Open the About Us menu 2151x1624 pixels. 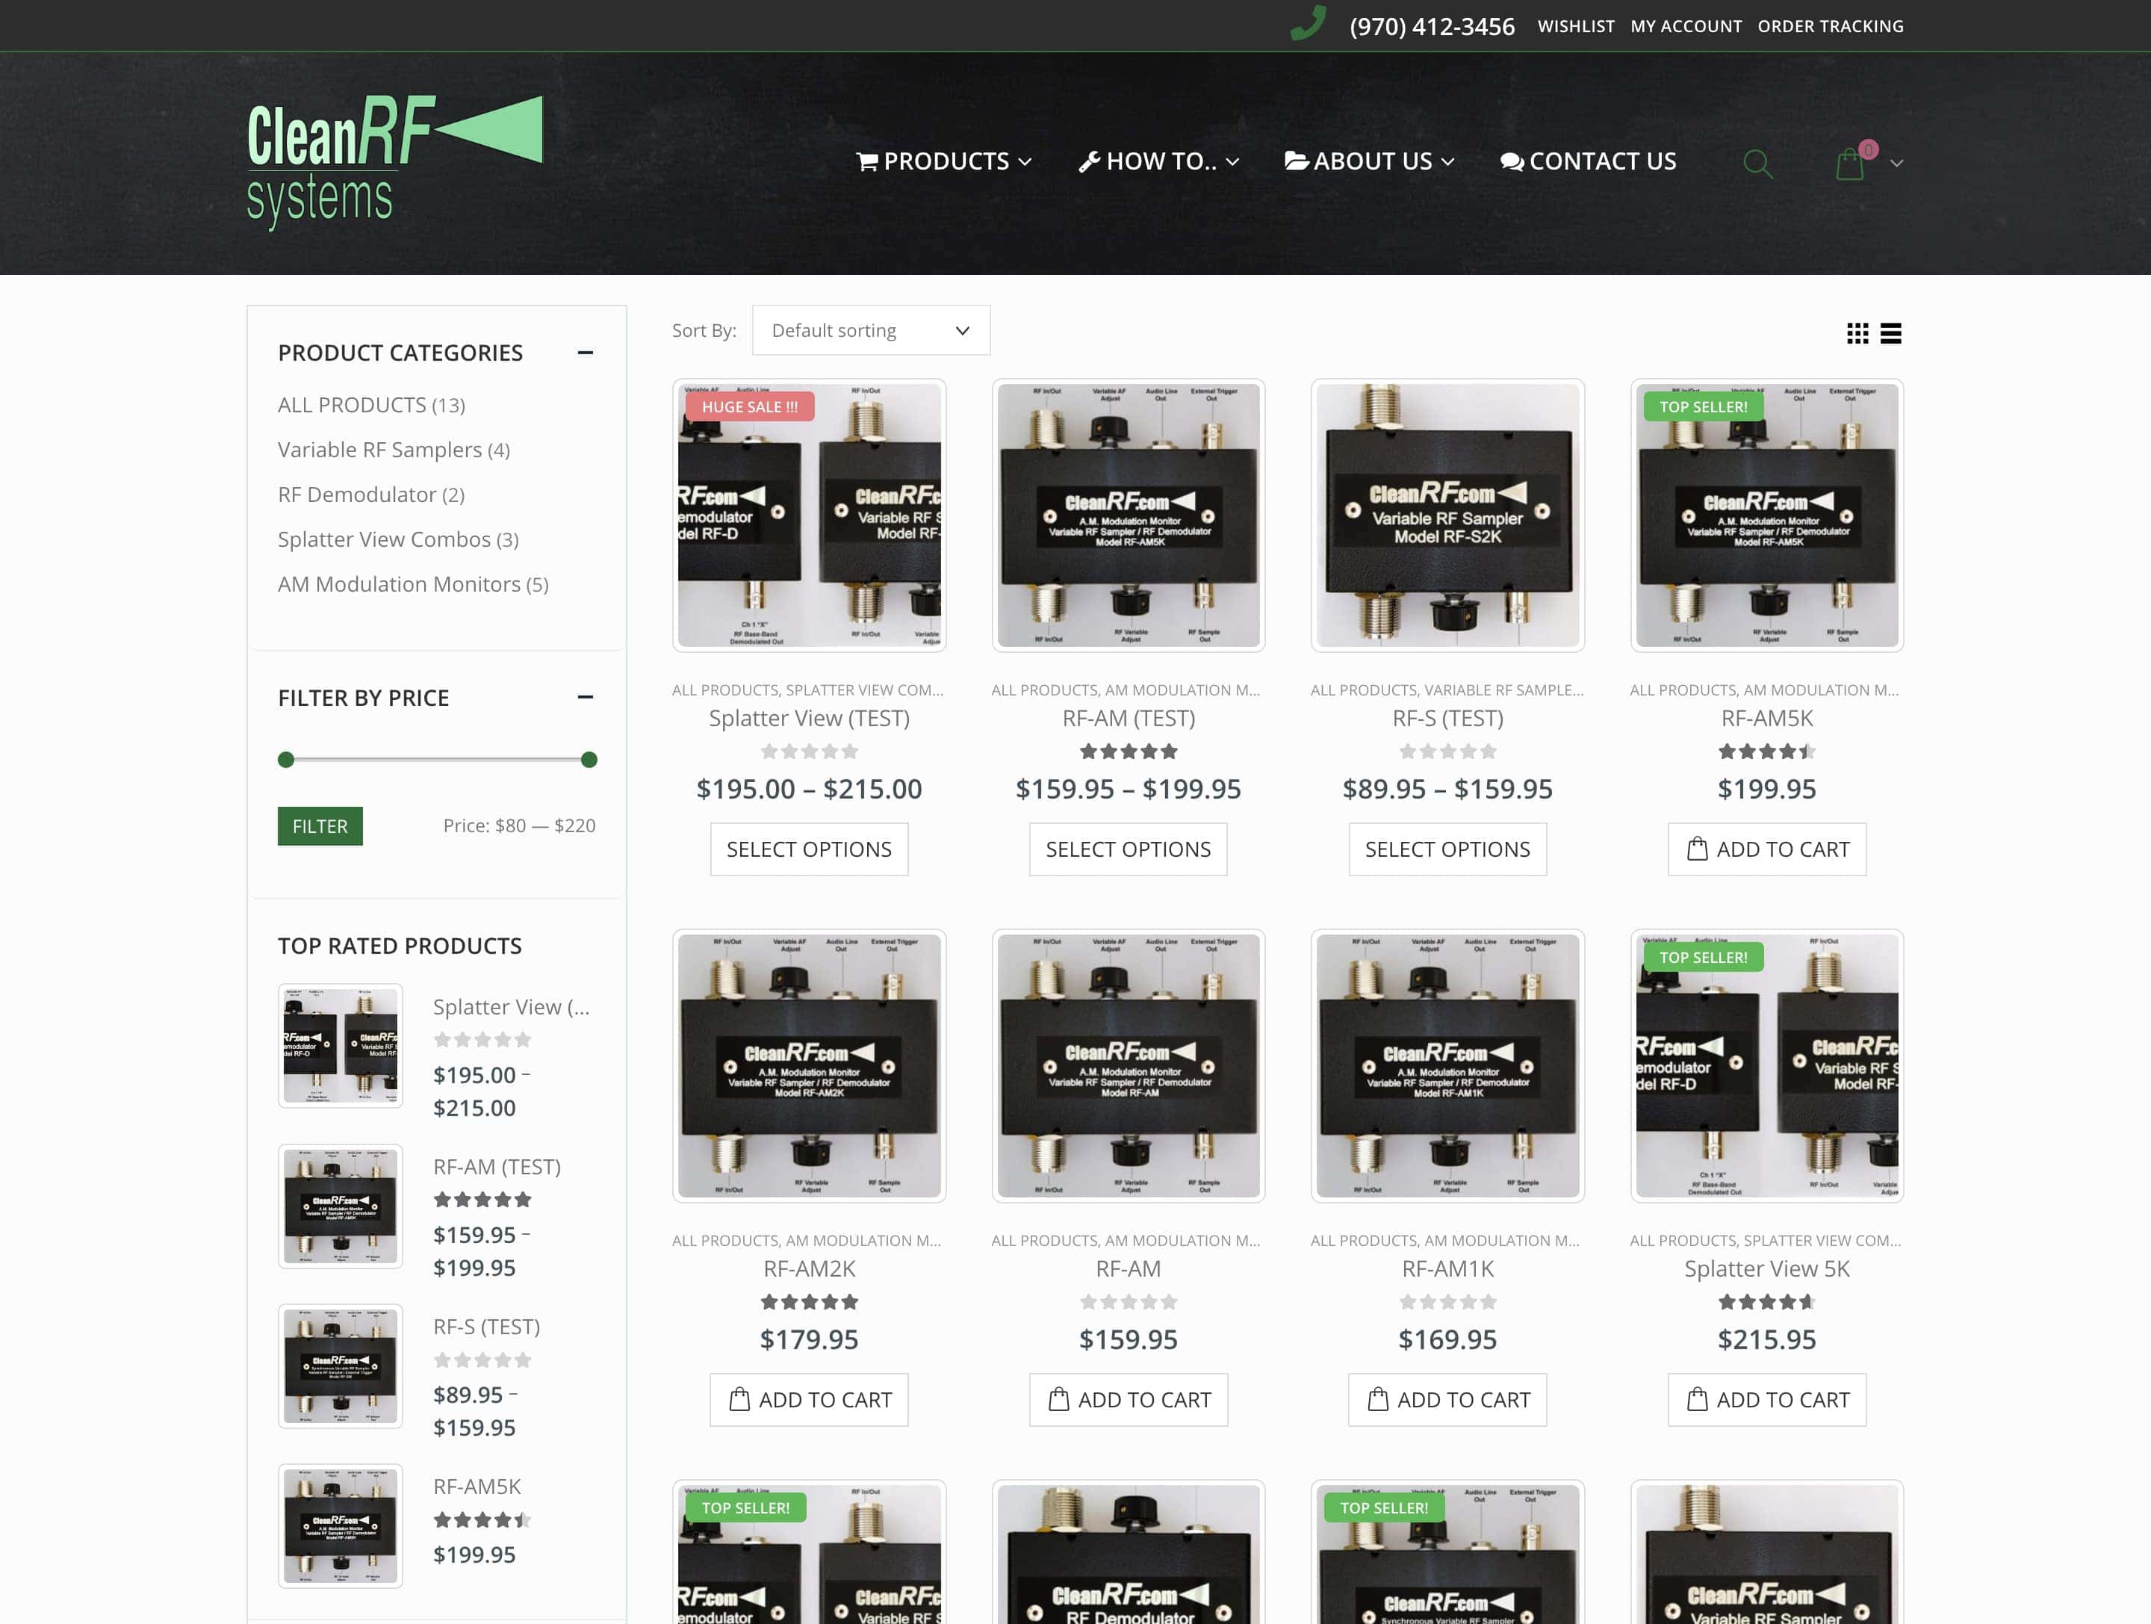[1369, 161]
